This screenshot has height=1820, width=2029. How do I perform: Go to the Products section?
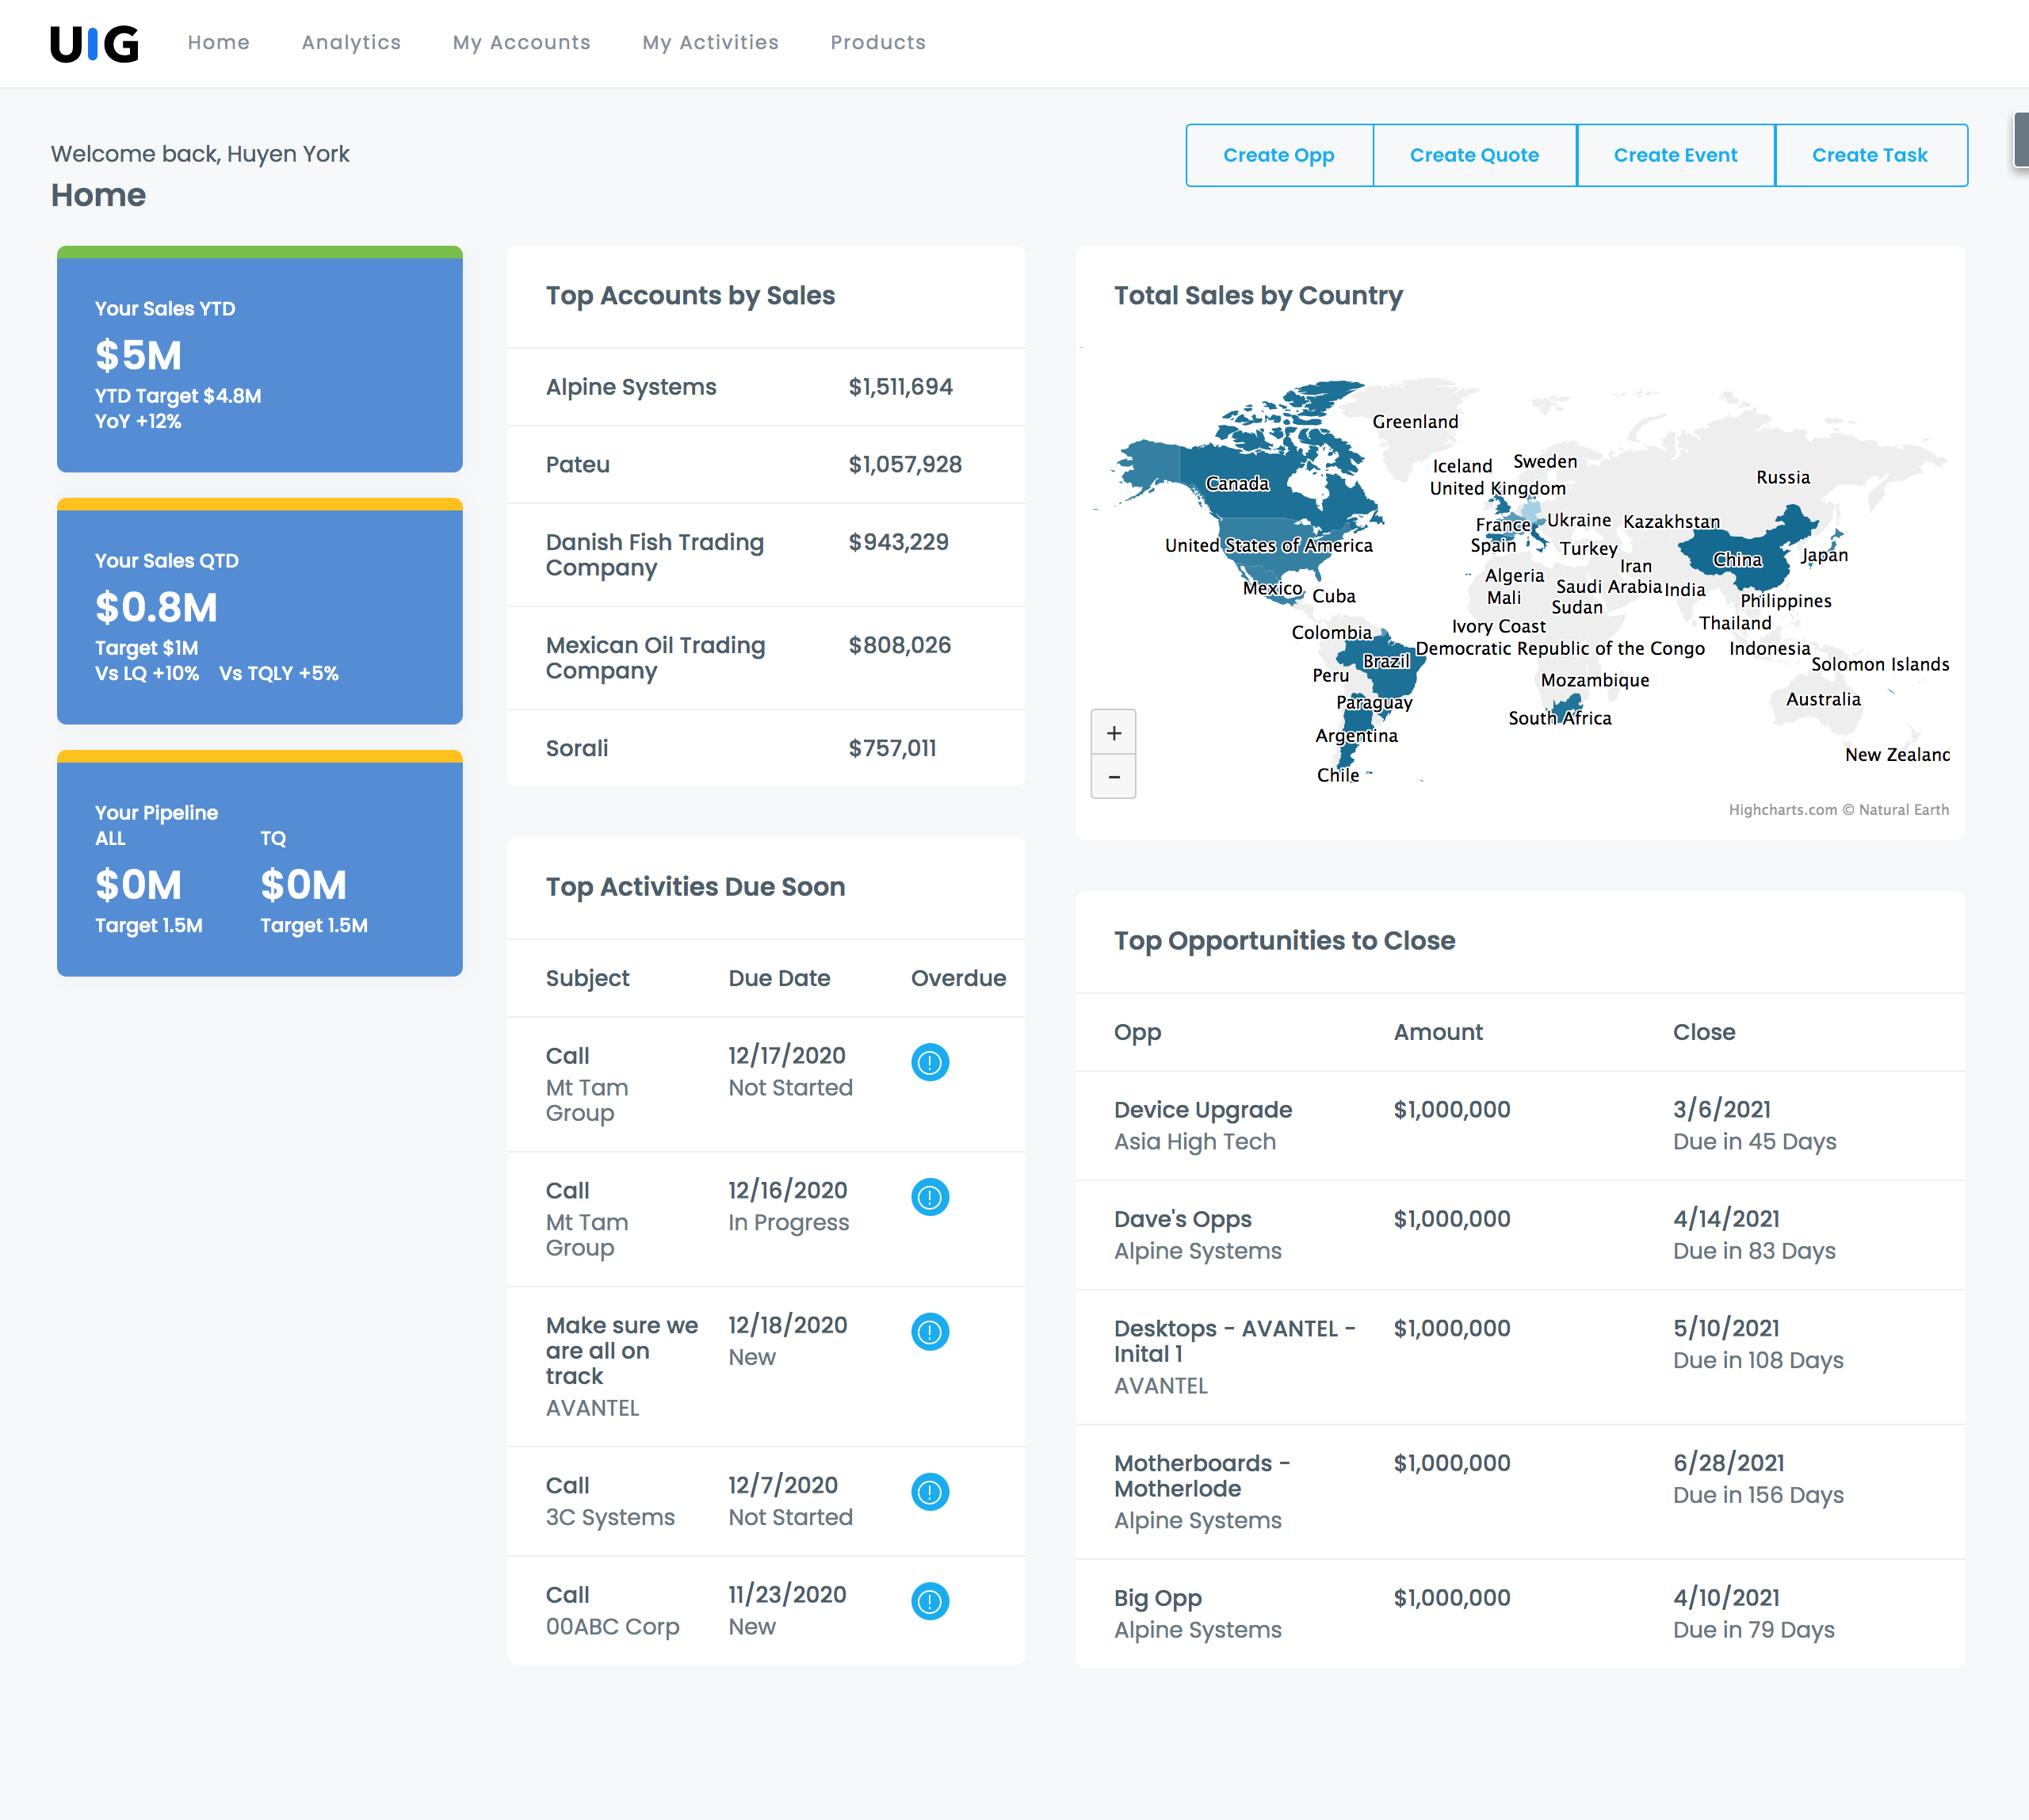(x=877, y=42)
